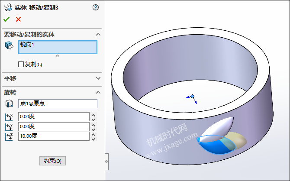Screen dimensions: 290x181
Task: Click the bodies-to-move selection icon
Action: click(x=9, y=45)
